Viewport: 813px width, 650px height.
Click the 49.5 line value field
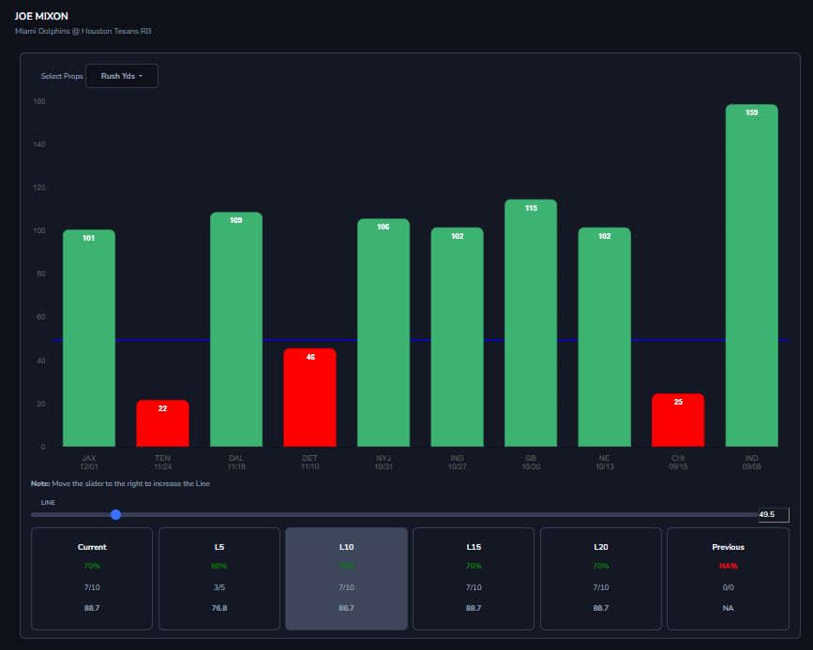coord(774,514)
